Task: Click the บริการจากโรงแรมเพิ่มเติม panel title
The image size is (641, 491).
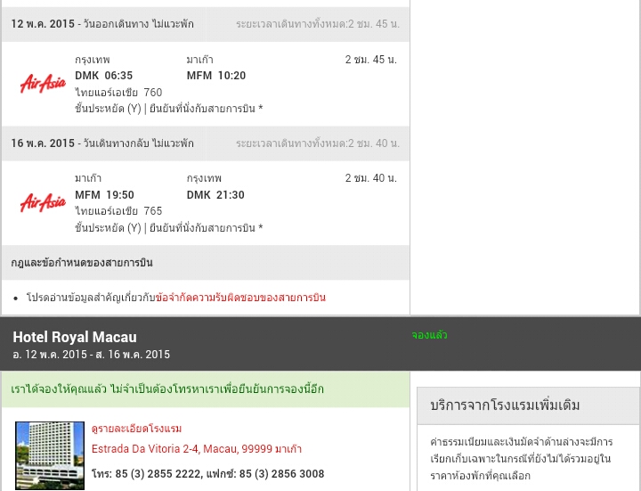Action: (x=505, y=405)
